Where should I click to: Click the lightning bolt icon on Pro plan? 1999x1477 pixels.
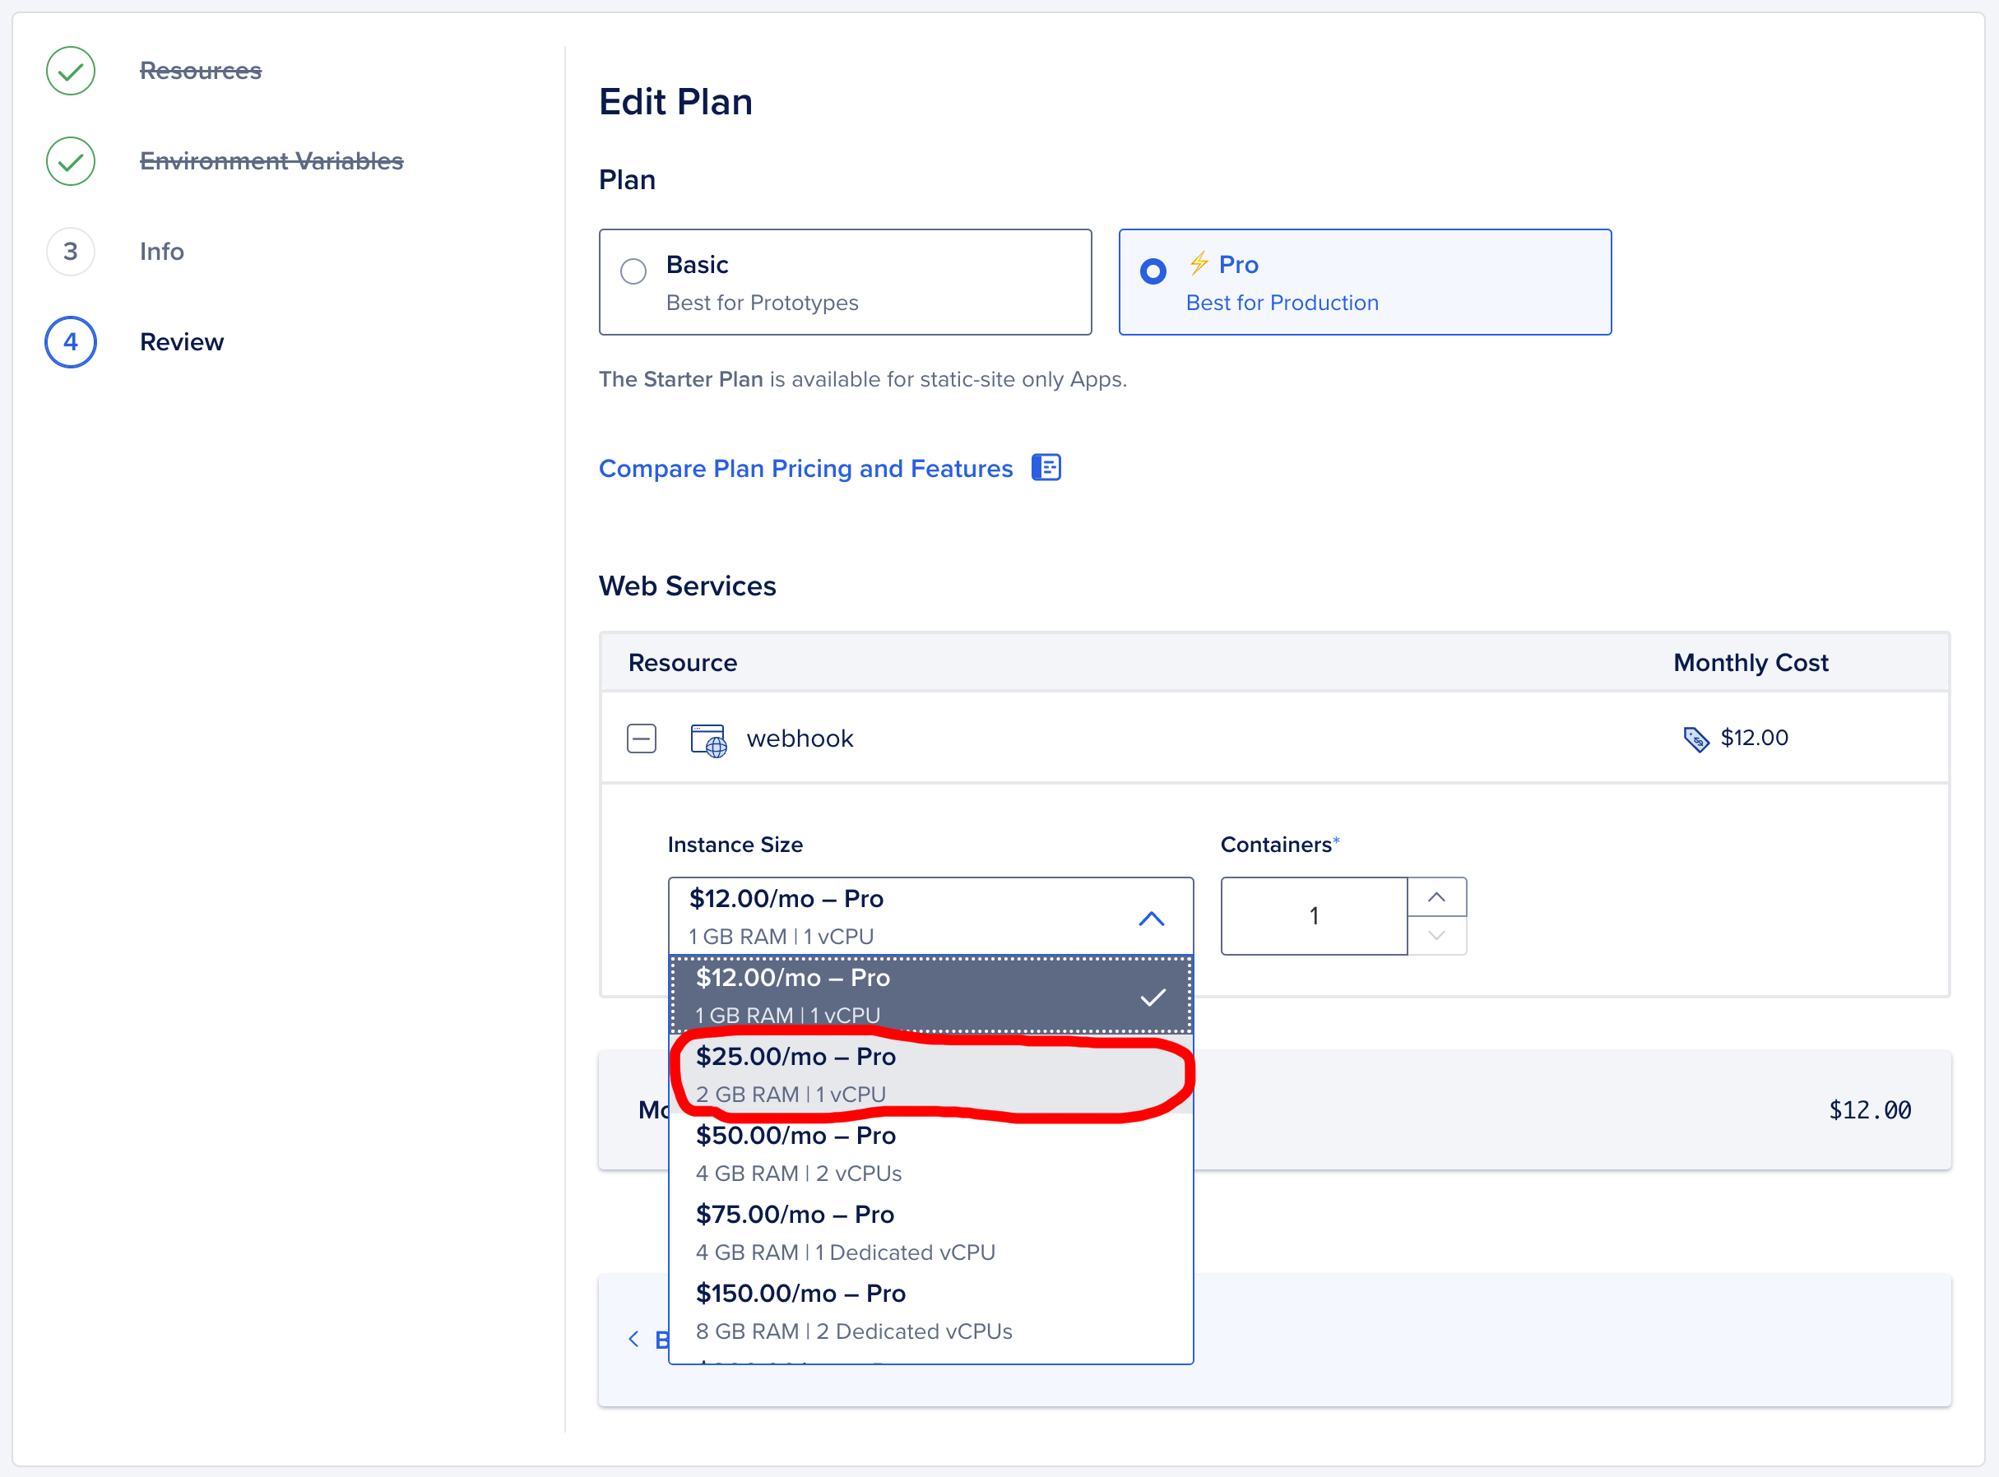pos(1199,264)
